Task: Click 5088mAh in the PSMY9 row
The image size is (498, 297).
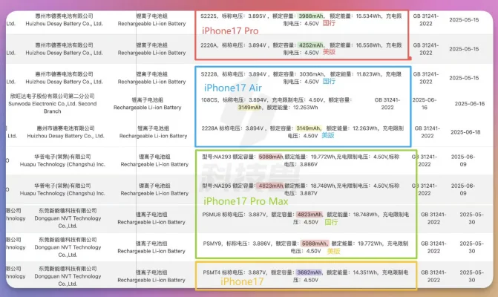Action: (x=314, y=244)
